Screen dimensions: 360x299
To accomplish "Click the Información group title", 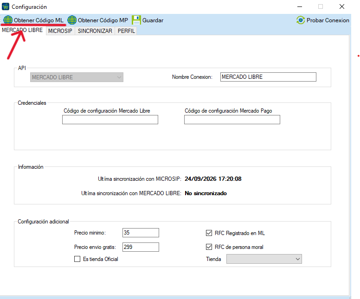I will coord(31,167).
